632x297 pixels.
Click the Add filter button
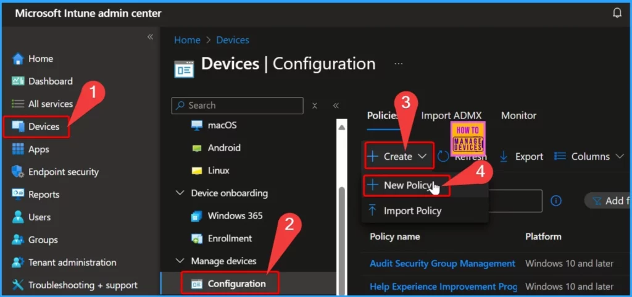(608, 201)
